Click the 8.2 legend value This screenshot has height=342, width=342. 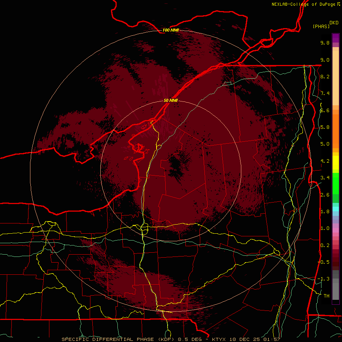[325, 77]
